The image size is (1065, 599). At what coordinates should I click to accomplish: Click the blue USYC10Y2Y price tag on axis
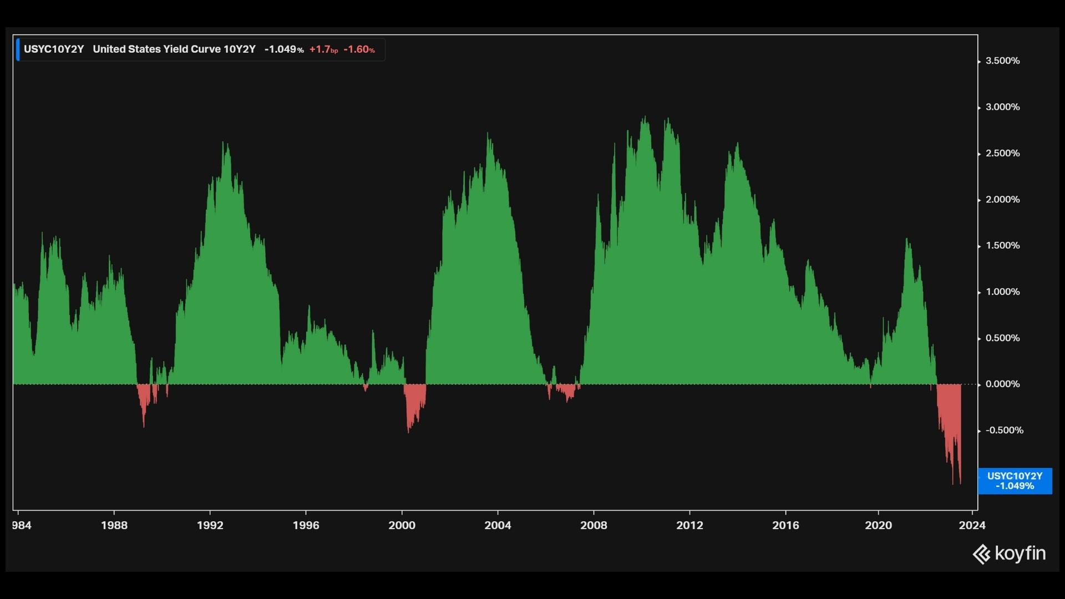click(1015, 481)
